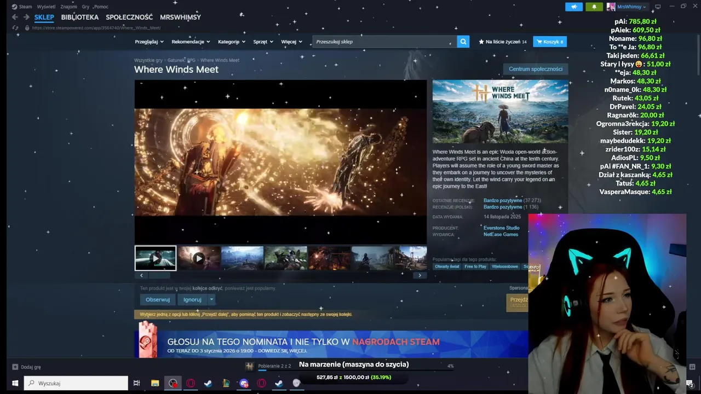Click the screenshot strip scrollbar handle

coord(159,275)
